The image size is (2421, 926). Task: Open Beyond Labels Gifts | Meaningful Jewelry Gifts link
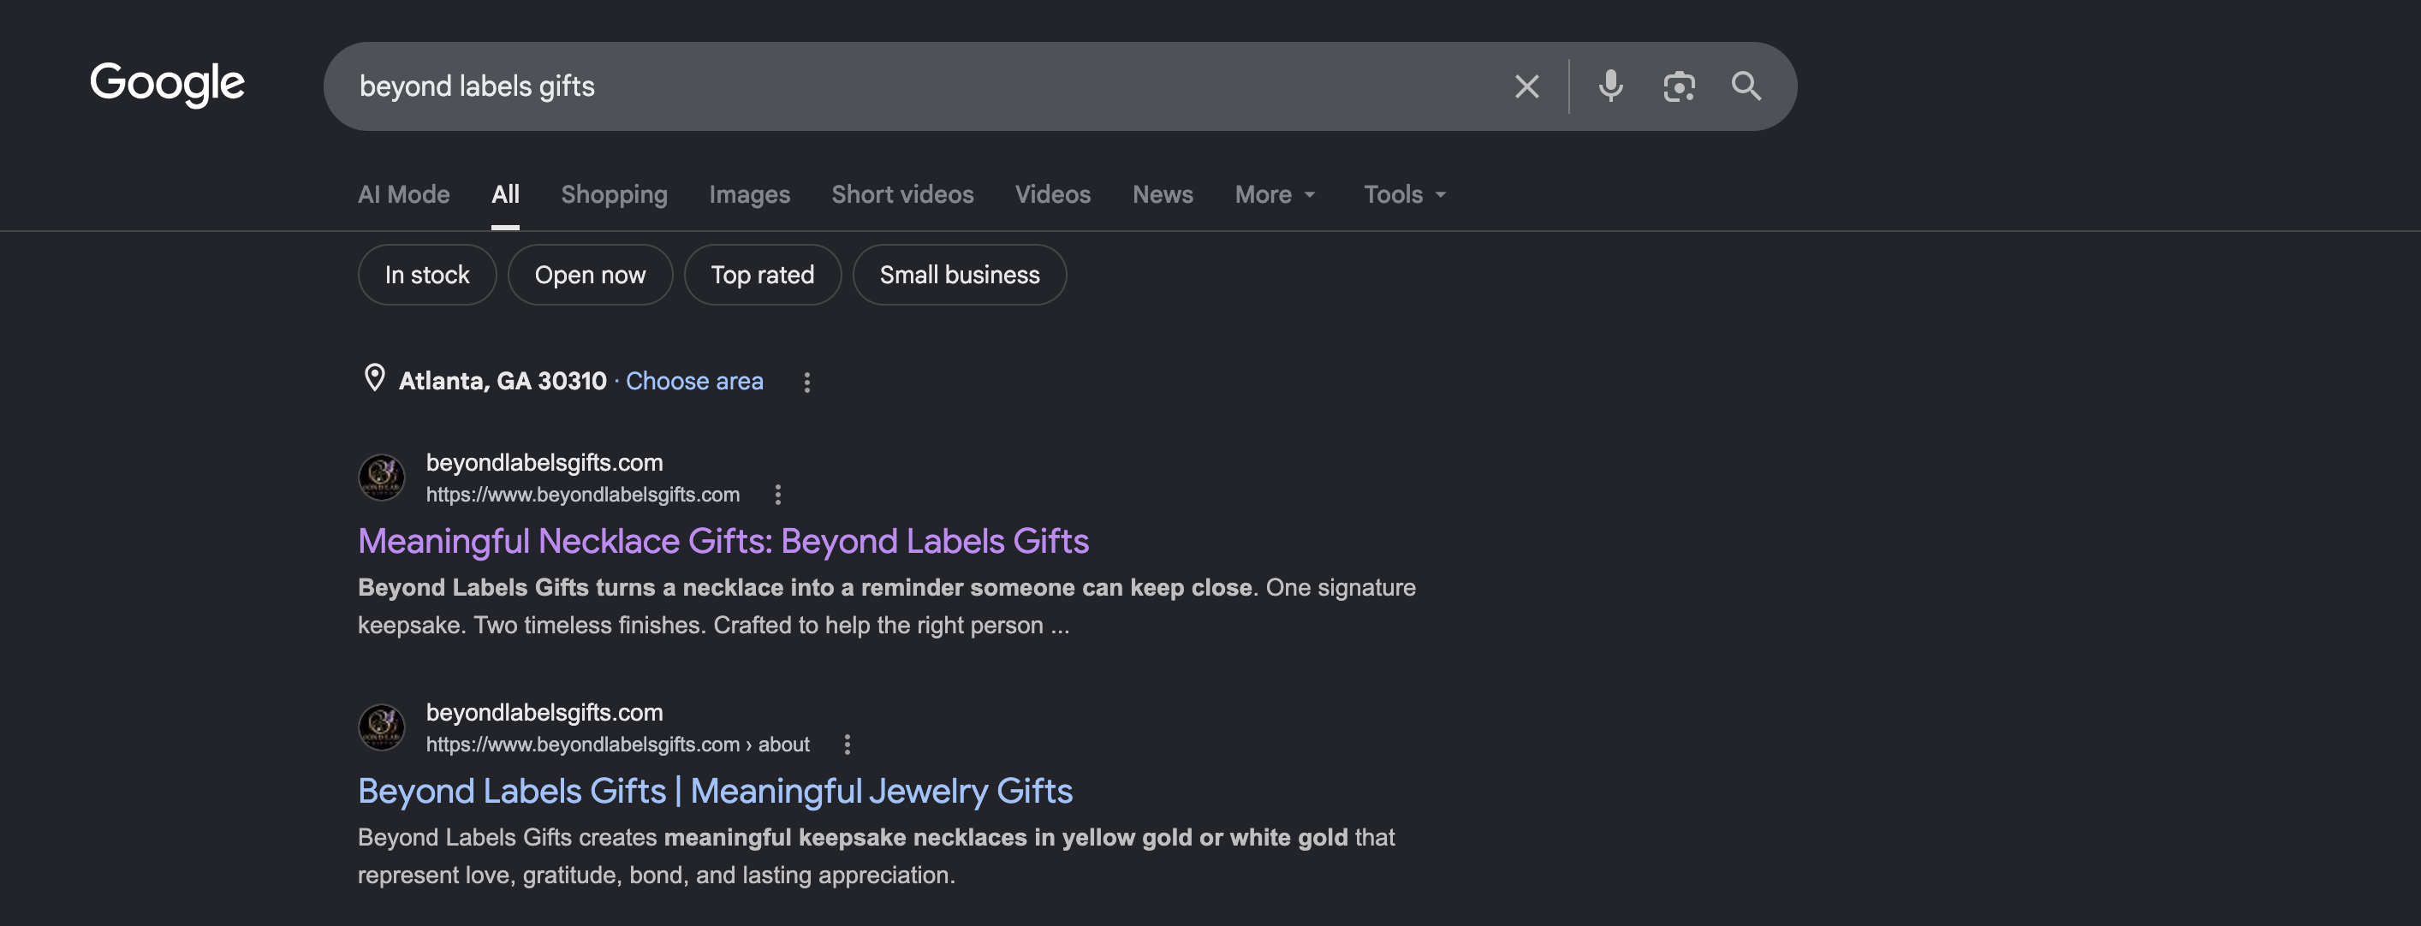[714, 792]
